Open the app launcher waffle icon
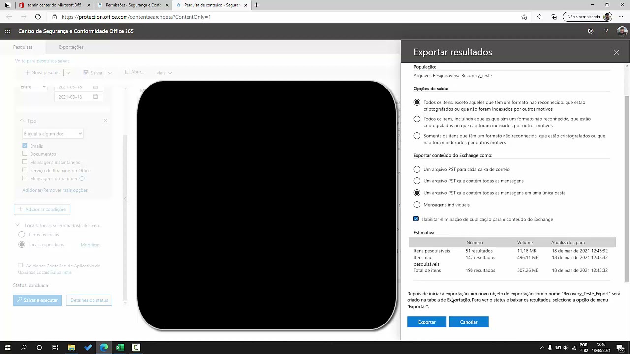 coord(7,31)
